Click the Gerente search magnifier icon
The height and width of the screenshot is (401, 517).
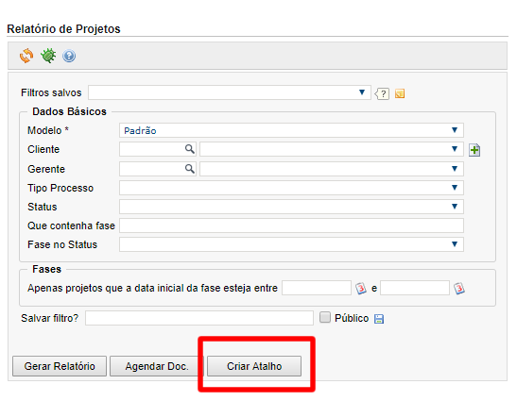pos(190,169)
